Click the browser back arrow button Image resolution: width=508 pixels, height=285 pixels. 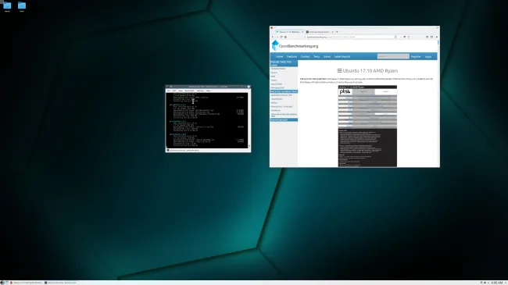coord(273,37)
